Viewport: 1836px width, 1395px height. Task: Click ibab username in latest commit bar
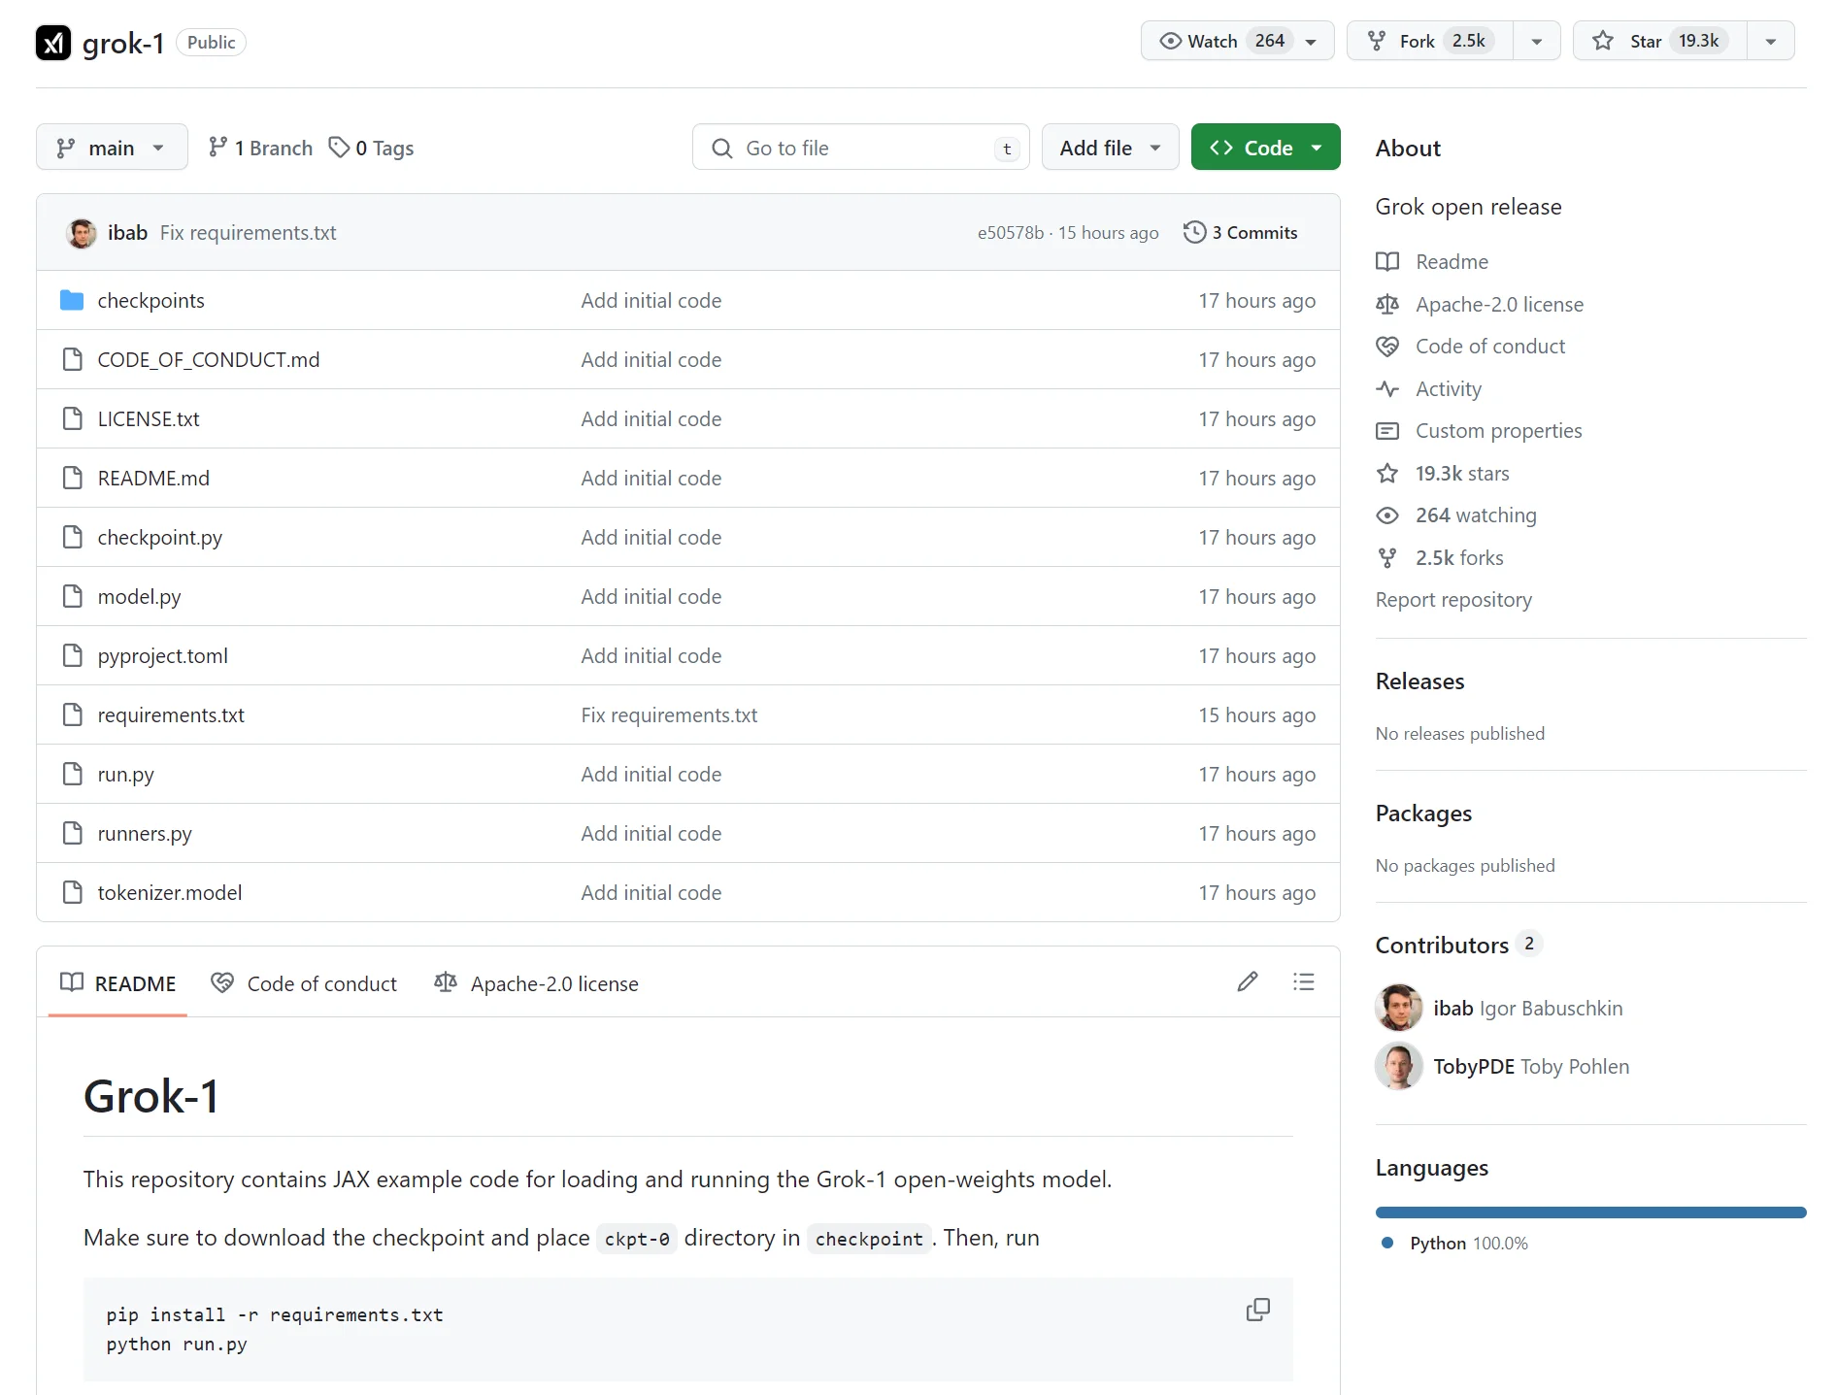click(127, 233)
